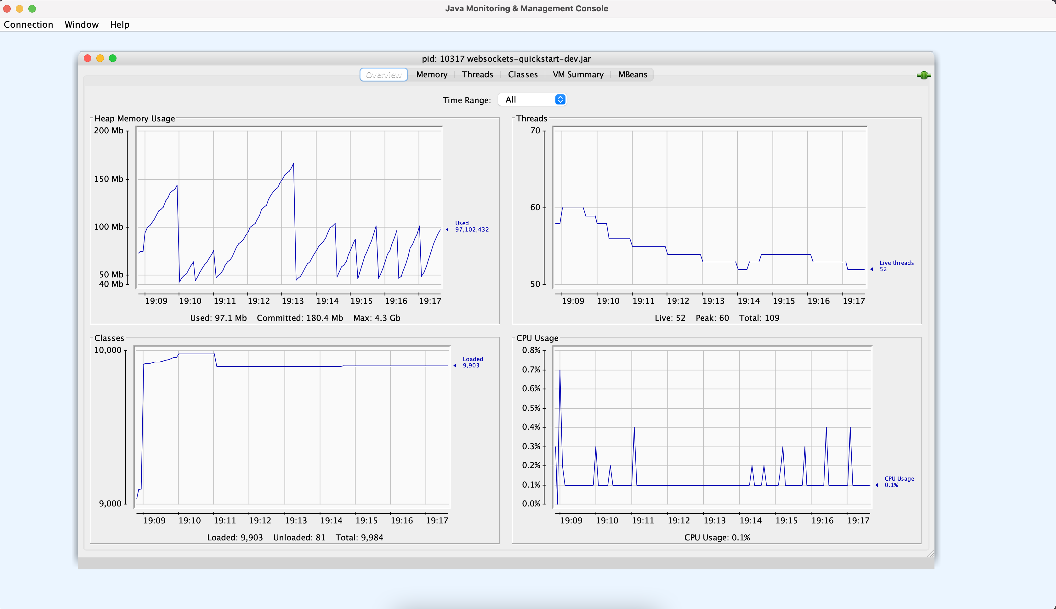Image resolution: width=1056 pixels, height=609 pixels.
Task: Click the green connection status plug icon
Action: 924,75
